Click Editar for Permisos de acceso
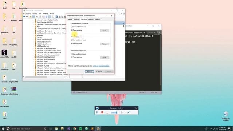The image size is (233, 131). [104, 44]
